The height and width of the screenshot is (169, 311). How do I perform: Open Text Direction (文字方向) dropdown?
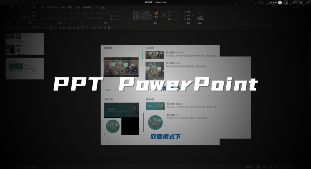coord(116,12)
